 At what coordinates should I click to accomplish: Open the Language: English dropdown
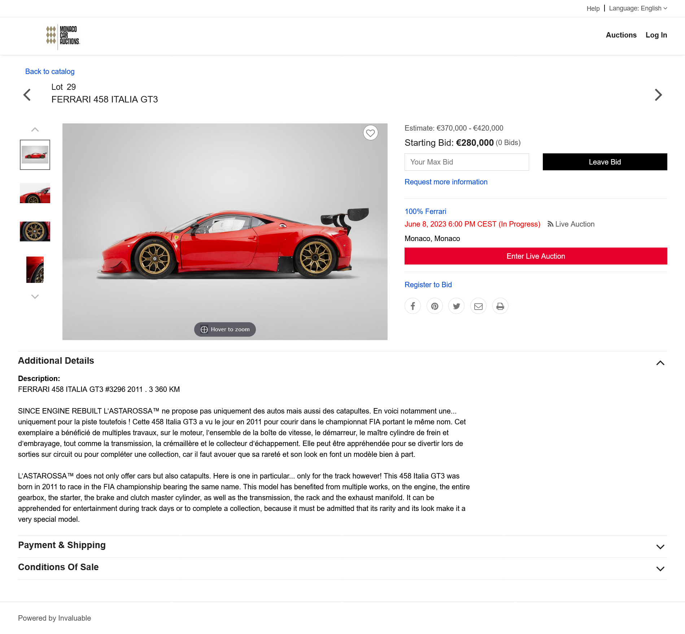click(638, 8)
